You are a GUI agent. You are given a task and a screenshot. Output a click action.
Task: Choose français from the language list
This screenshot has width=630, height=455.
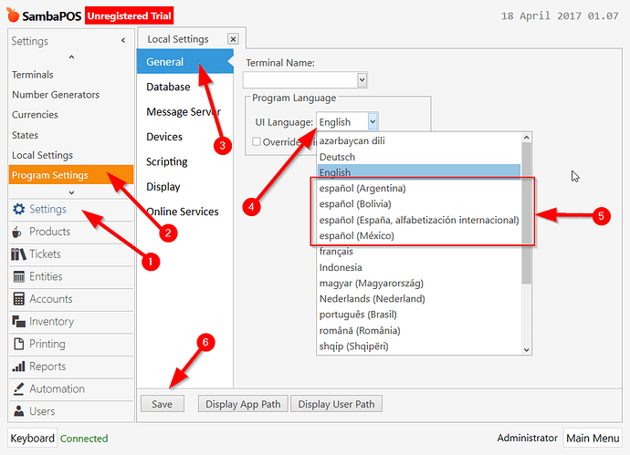click(419, 252)
